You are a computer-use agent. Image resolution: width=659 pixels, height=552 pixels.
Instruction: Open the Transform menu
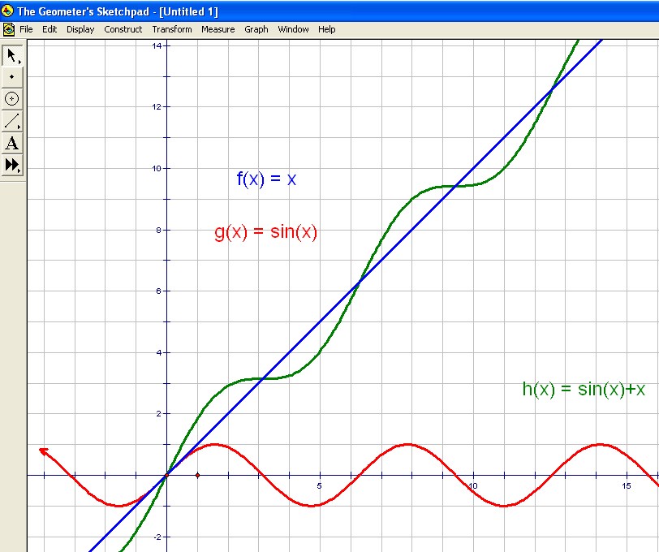[172, 29]
